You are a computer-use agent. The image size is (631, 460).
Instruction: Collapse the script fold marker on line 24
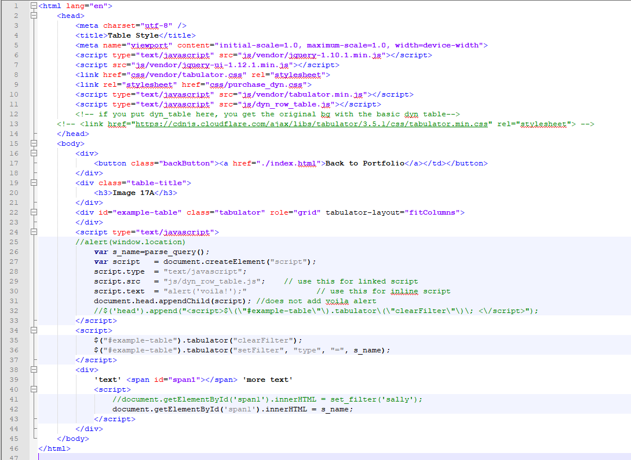34,232
